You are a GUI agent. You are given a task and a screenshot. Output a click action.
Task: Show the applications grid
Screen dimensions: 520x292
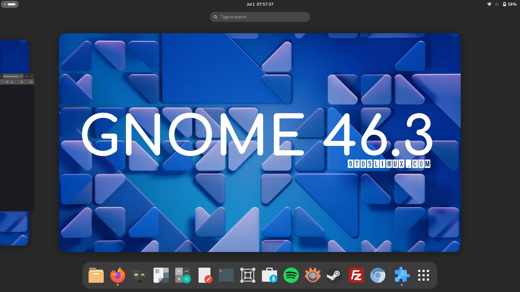(424, 275)
